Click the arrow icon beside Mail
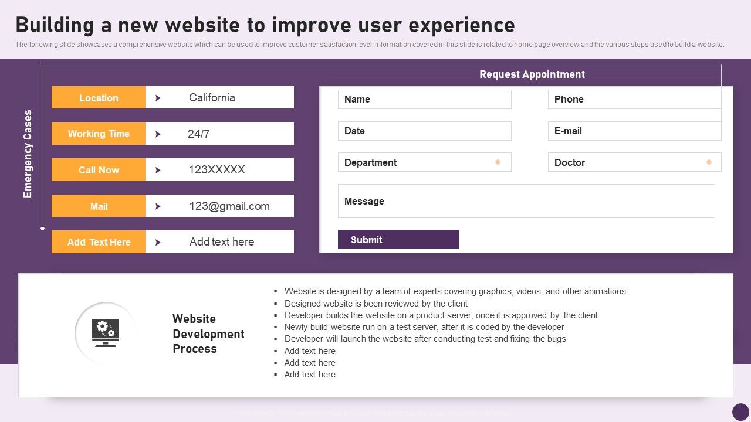The image size is (751, 422). [158, 206]
